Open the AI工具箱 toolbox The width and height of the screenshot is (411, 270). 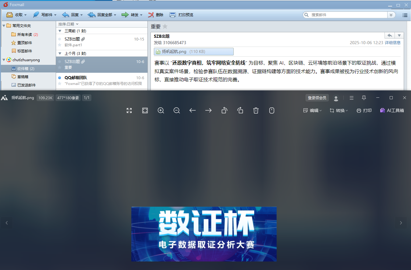pyautogui.click(x=392, y=110)
